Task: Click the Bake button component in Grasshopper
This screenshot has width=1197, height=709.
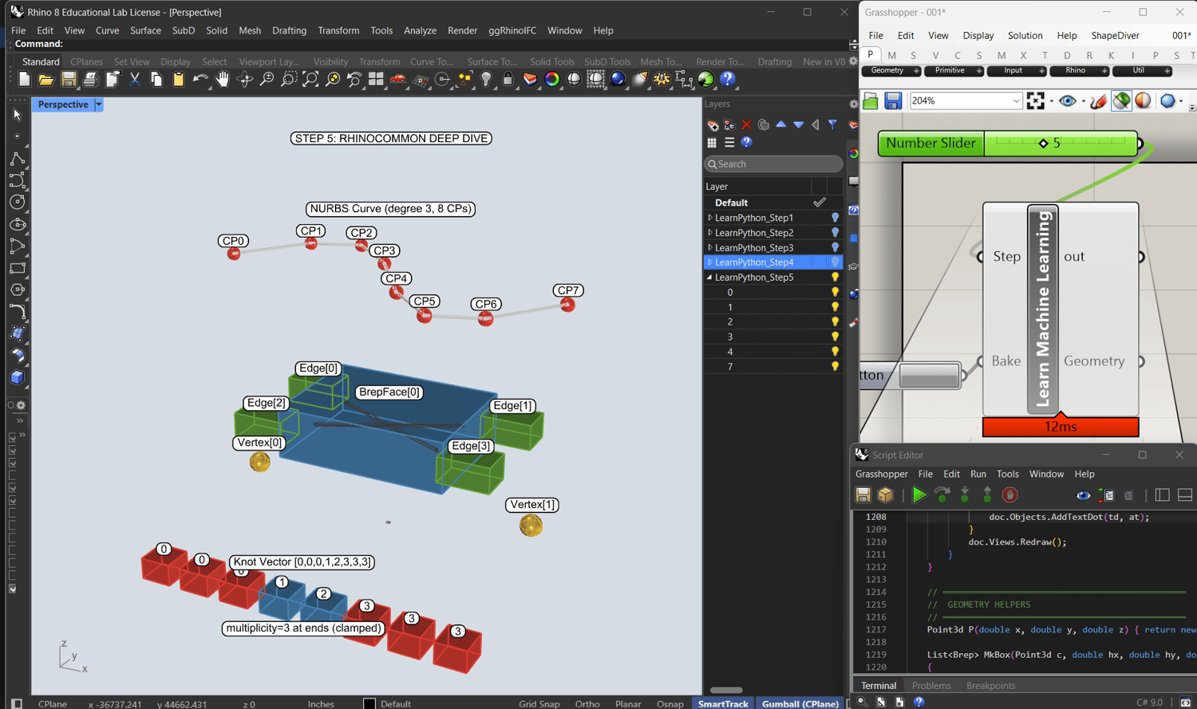Action: point(929,376)
